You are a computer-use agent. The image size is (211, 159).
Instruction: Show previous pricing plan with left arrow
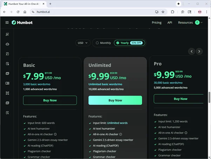click(x=191, y=51)
